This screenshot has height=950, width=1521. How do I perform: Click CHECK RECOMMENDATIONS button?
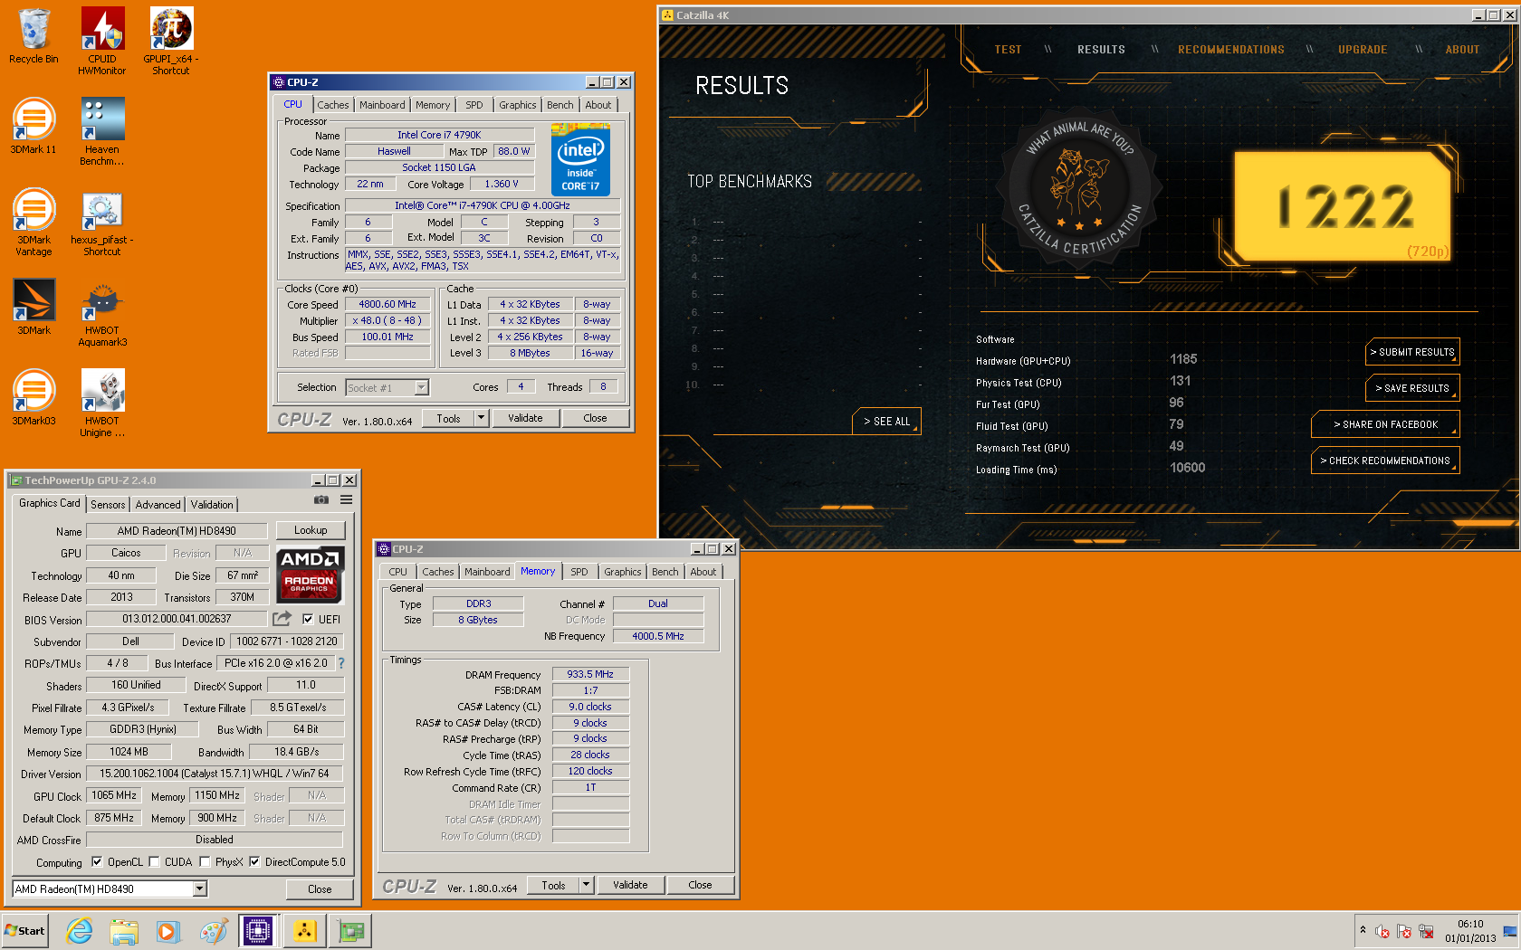click(x=1385, y=461)
